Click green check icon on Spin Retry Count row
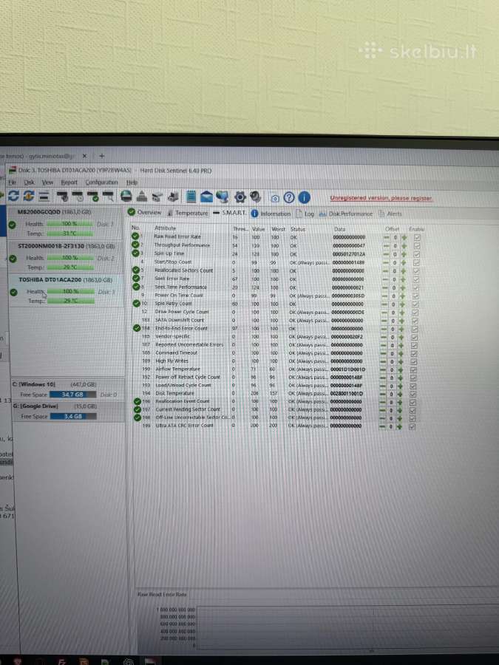The width and height of the screenshot is (499, 665). 136,304
